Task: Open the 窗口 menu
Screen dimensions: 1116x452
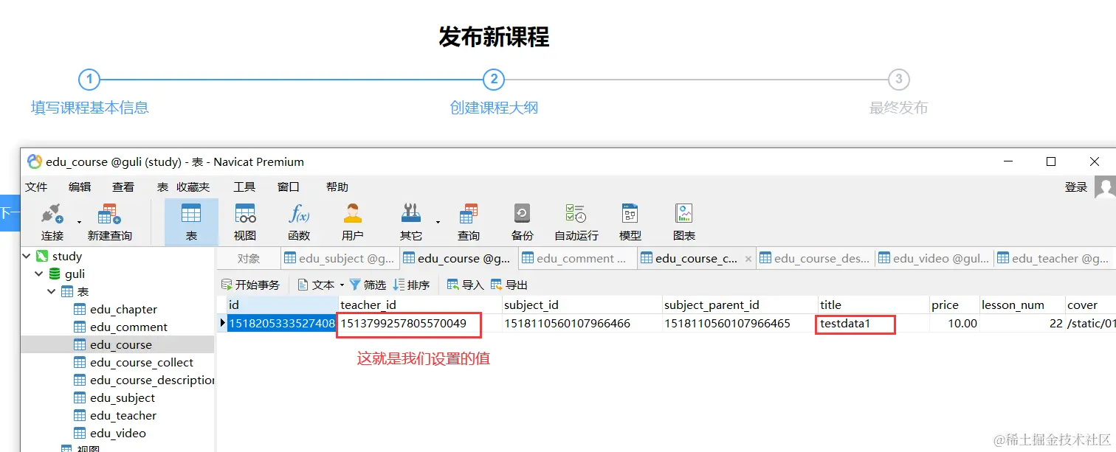Action: click(x=289, y=187)
